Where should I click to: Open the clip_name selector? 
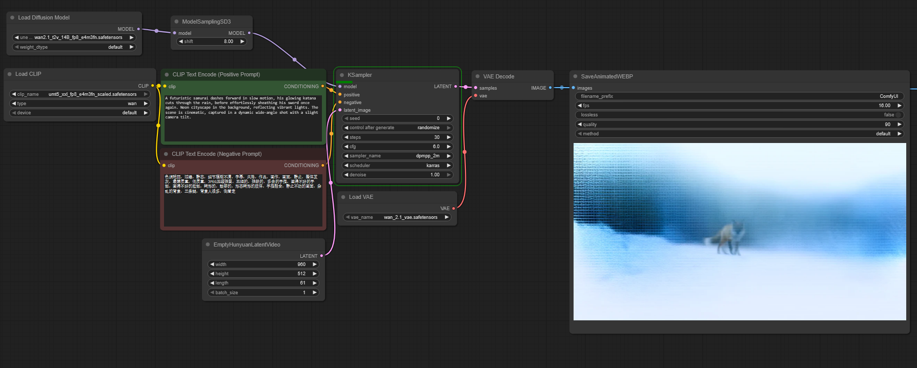tap(80, 94)
